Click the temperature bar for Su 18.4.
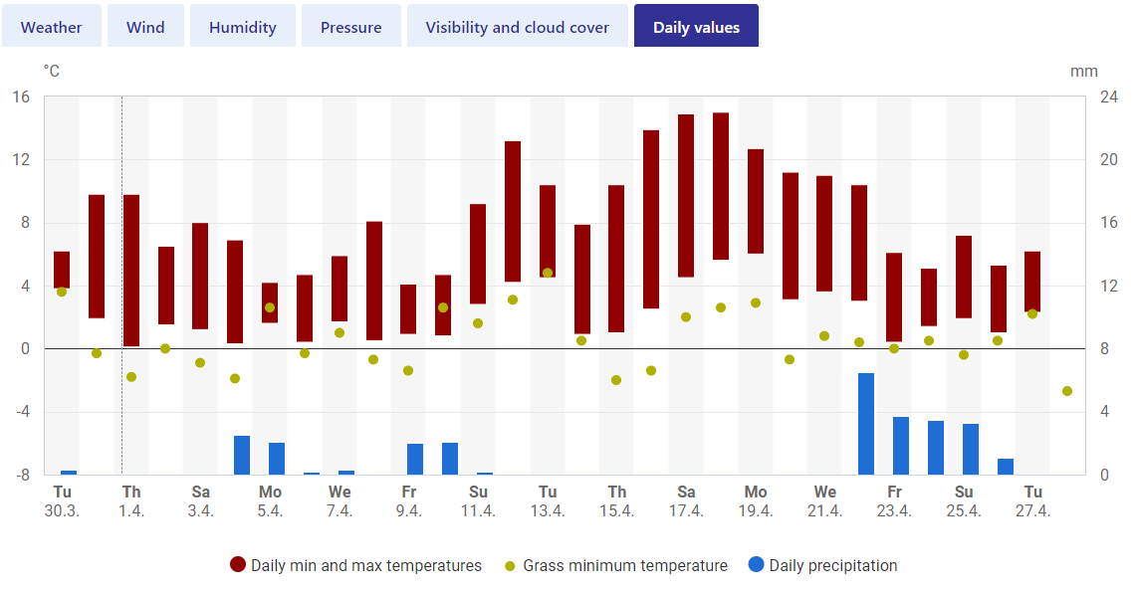Viewport: 1136px width, 592px height. pos(721,186)
